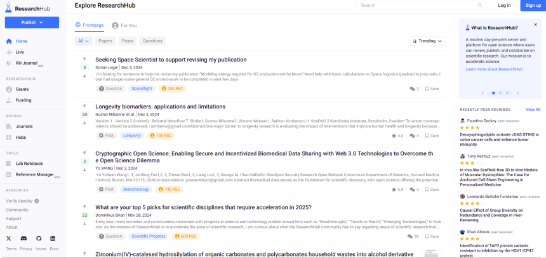
Task: Save the Longevity biomarkers post
Action: [x=432, y=136]
